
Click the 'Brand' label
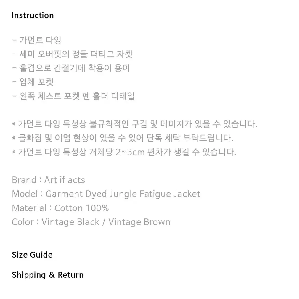click(24, 180)
